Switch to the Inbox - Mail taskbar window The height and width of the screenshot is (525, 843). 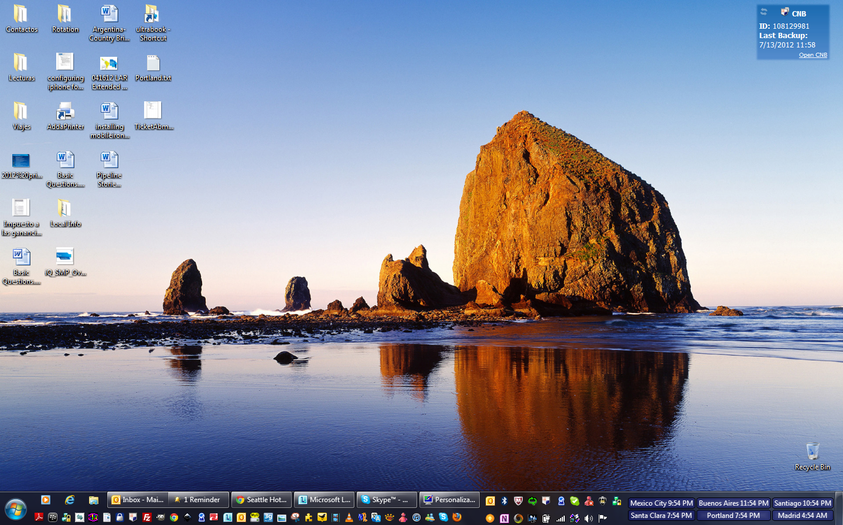pos(137,500)
